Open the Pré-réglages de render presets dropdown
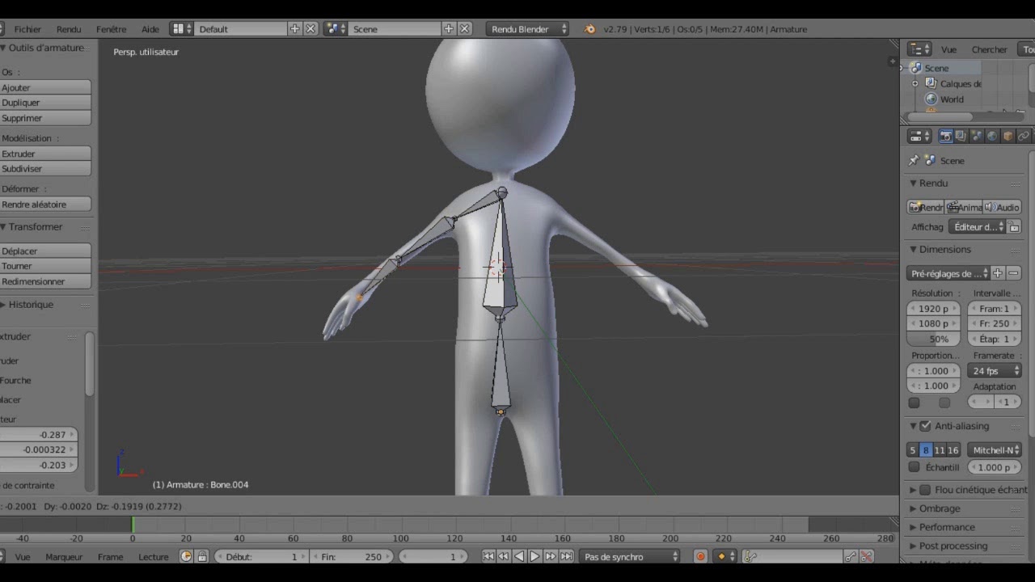This screenshot has width=1035, height=582. tap(948, 273)
